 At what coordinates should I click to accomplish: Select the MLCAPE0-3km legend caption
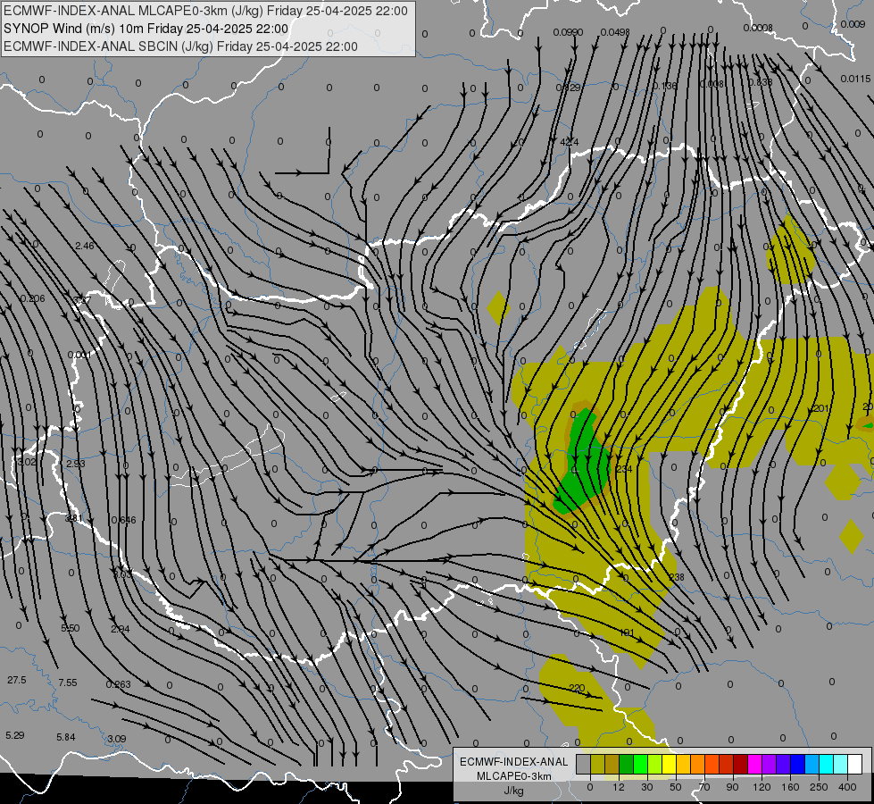point(514,776)
